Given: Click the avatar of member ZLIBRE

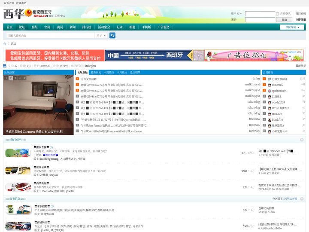Looking at the screenshot, I should (x=270, y=97).
